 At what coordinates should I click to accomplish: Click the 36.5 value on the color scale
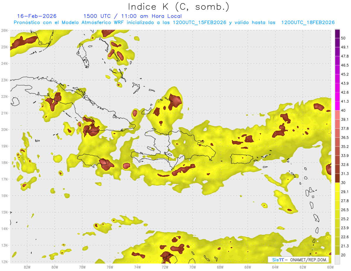[x=345, y=137]
